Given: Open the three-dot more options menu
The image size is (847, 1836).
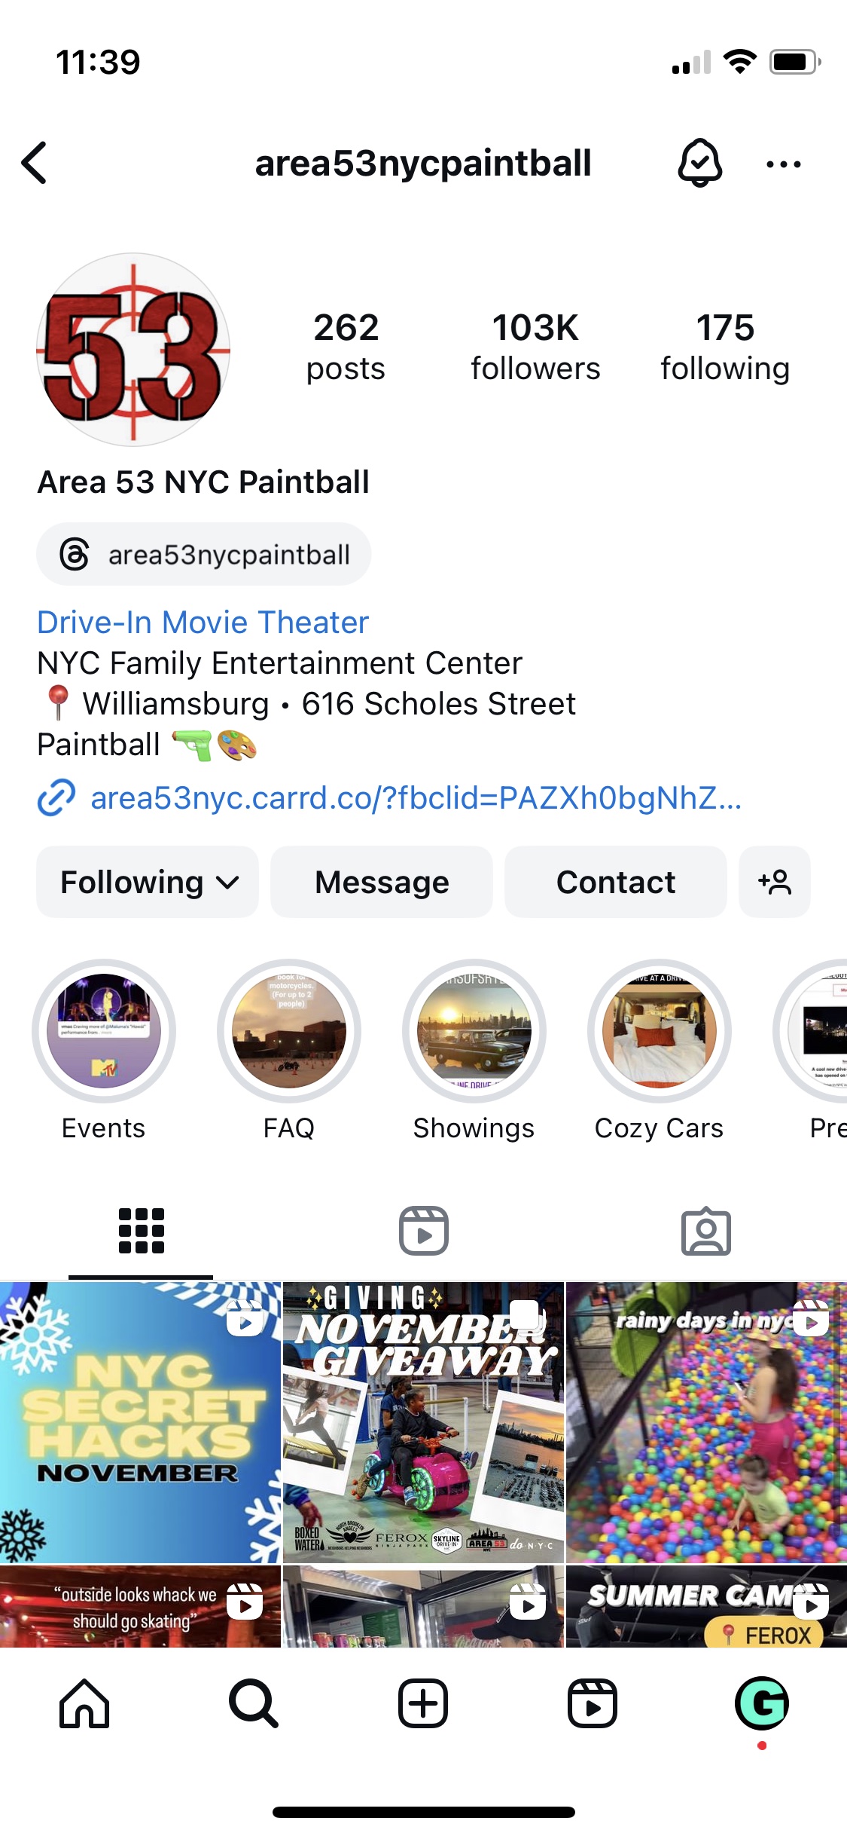Looking at the screenshot, I should [x=783, y=164].
